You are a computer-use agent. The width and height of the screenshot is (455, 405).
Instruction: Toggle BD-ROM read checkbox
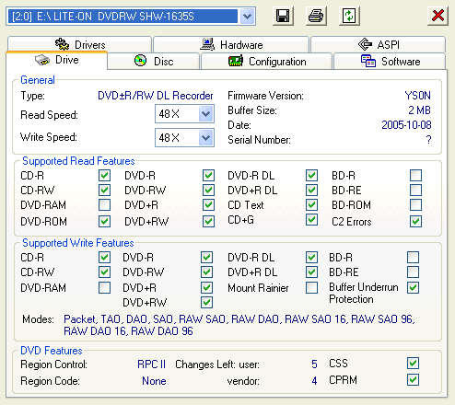tap(415, 205)
